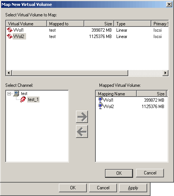Click the mapped VVol2 network icon
Viewport: 174px width, 196px height.
point(100,106)
